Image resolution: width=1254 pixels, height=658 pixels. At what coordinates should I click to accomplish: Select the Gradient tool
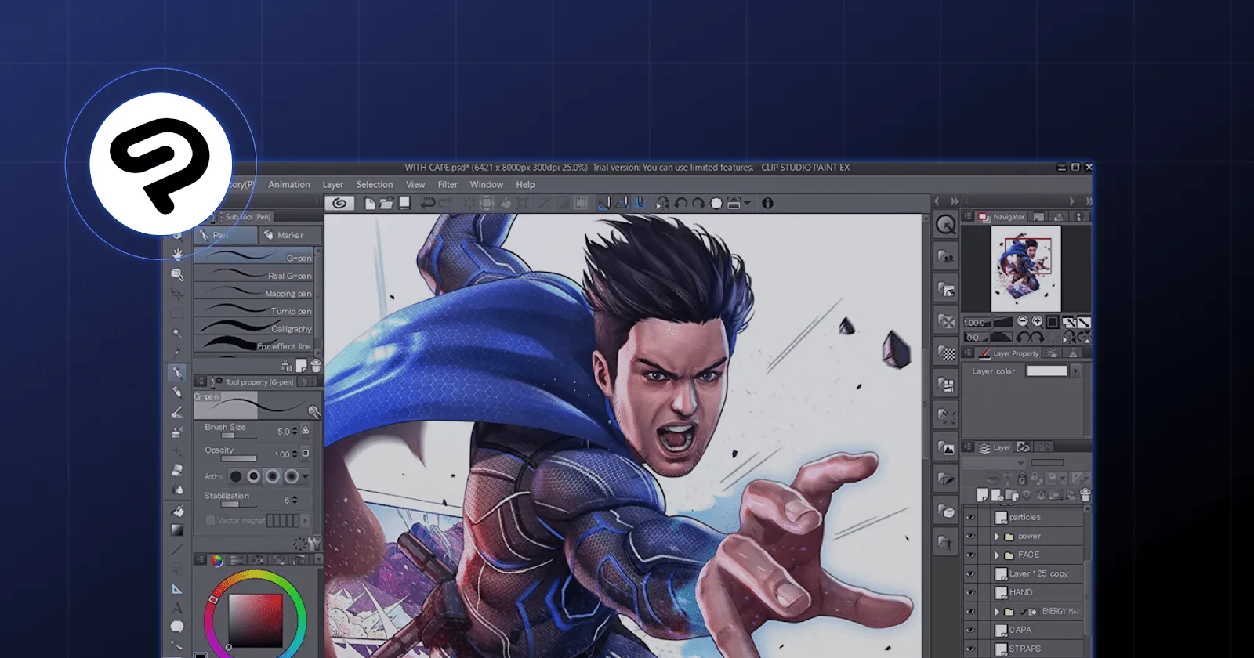(x=178, y=530)
